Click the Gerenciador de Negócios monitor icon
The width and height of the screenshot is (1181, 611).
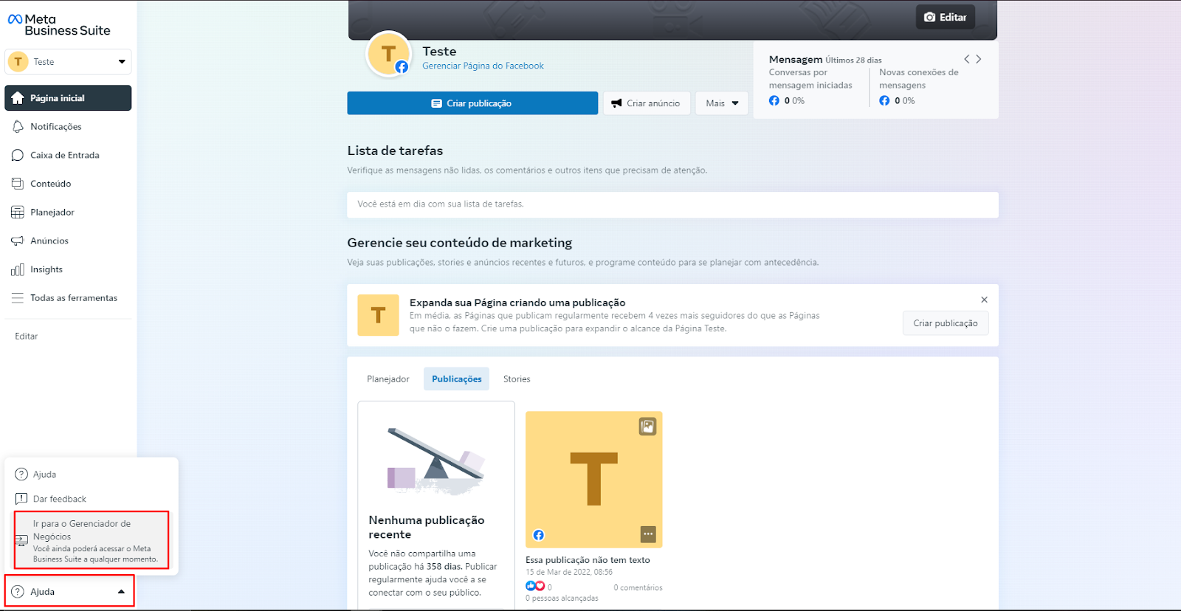point(21,541)
